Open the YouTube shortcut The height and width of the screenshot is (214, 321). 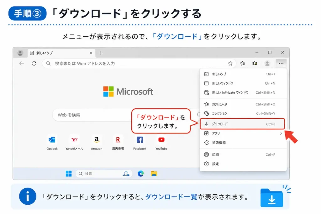pos(161,143)
